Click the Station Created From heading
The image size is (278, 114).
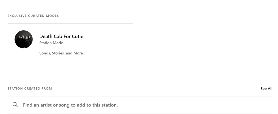click(30, 89)
